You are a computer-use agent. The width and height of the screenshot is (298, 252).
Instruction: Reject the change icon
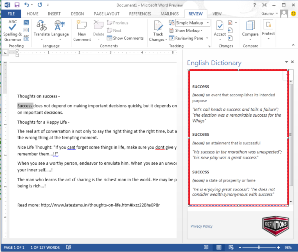click(x=230, y=23)
